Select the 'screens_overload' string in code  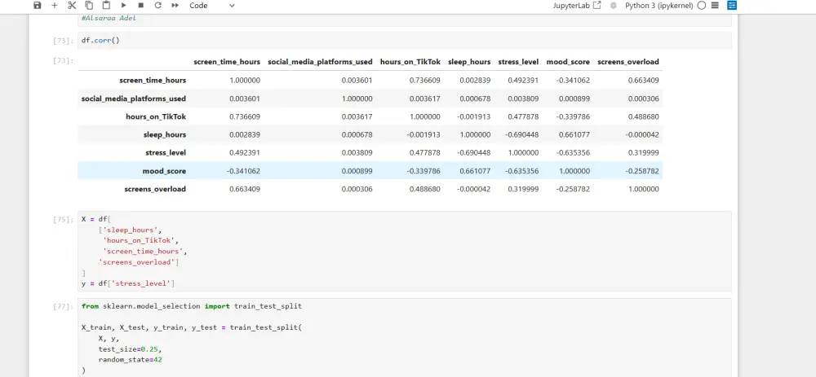tap(136, 262)
